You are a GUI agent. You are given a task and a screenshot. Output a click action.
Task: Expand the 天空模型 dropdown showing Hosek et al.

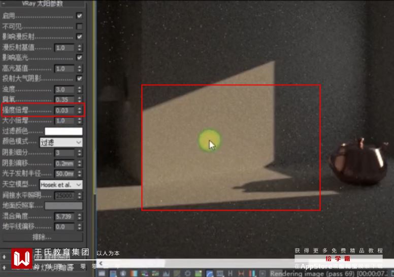pyautogui.click(x=68, y=185)
